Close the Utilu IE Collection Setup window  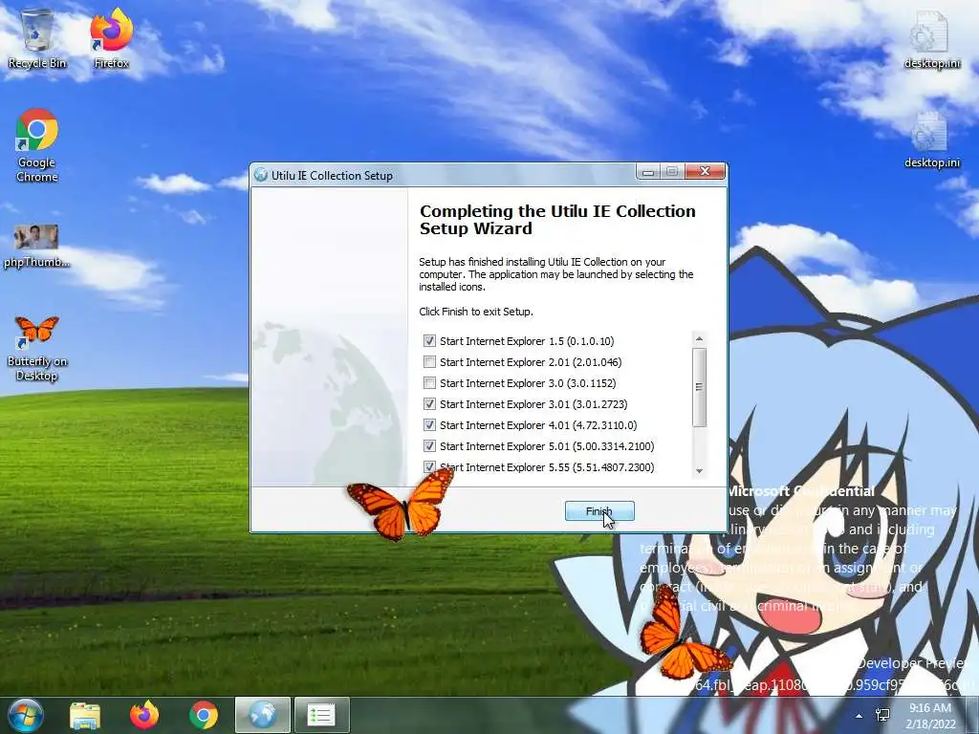(x=706, y=171)
